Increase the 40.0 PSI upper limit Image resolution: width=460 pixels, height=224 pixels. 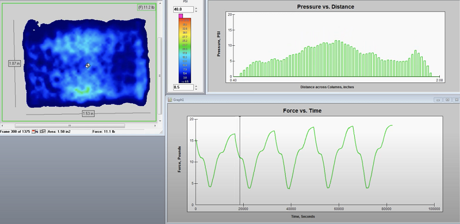pos(196,8)
